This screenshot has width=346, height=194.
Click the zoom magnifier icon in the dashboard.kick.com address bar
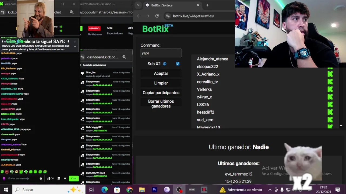pos(124,57)
